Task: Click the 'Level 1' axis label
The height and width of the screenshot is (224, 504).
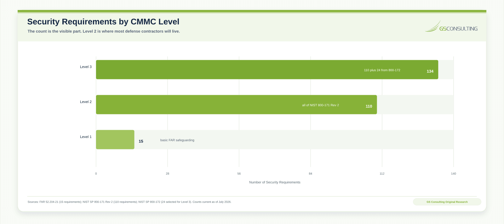Action: coord(86,137)
